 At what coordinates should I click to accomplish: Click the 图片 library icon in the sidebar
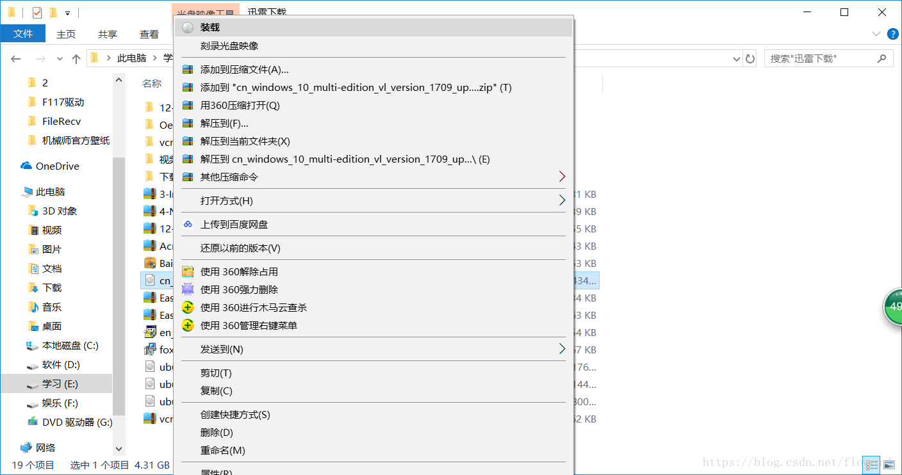pos(33,249)
